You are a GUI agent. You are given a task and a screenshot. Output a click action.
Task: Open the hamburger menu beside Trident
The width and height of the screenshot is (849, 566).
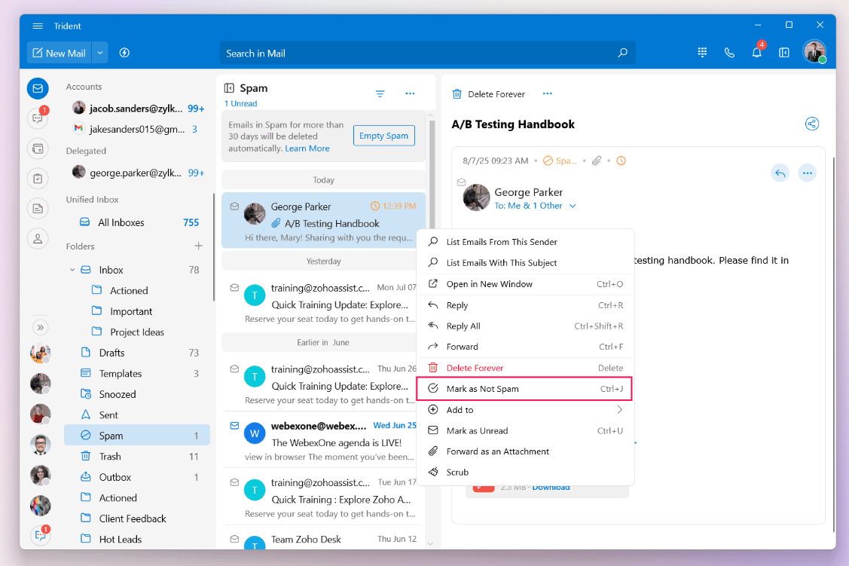click(38, 26)
